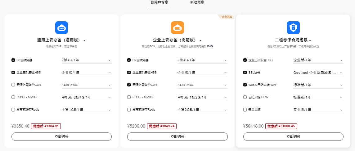
Task: Open the 540G/1年 dropdown in 高配版 card
Action: pyautogui.click(x=202, y=85)
